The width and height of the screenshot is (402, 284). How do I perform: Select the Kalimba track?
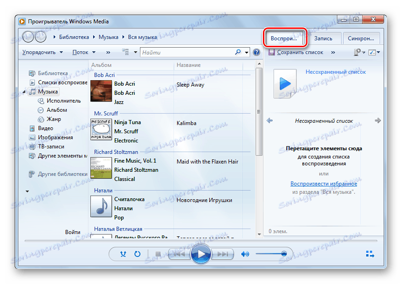tap(186, 123)
